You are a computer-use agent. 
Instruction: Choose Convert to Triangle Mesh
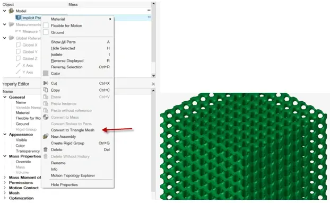click(73, 130)
